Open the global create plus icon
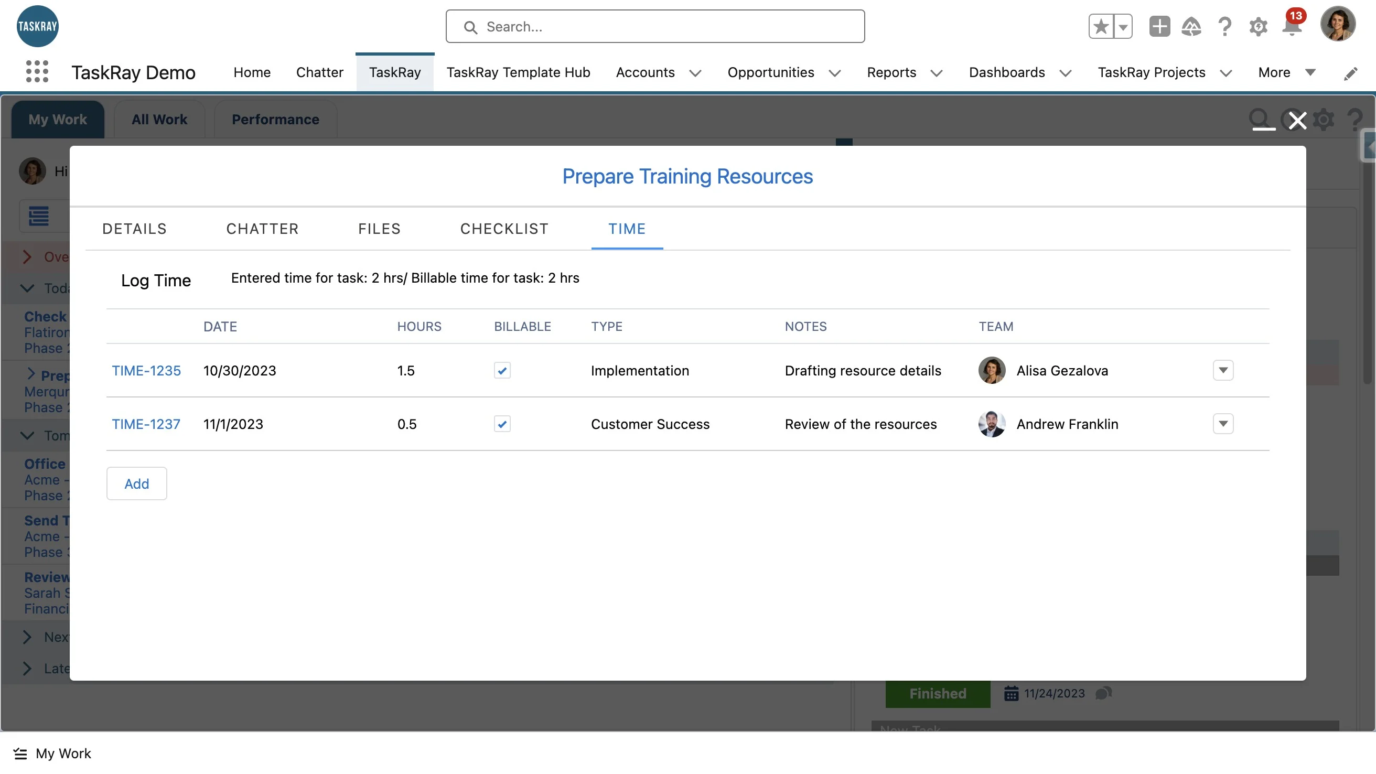 point(1159,26)
